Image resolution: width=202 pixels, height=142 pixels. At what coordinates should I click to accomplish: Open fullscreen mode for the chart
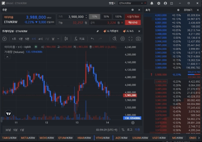pyautogui.click(x=130, y=39)
